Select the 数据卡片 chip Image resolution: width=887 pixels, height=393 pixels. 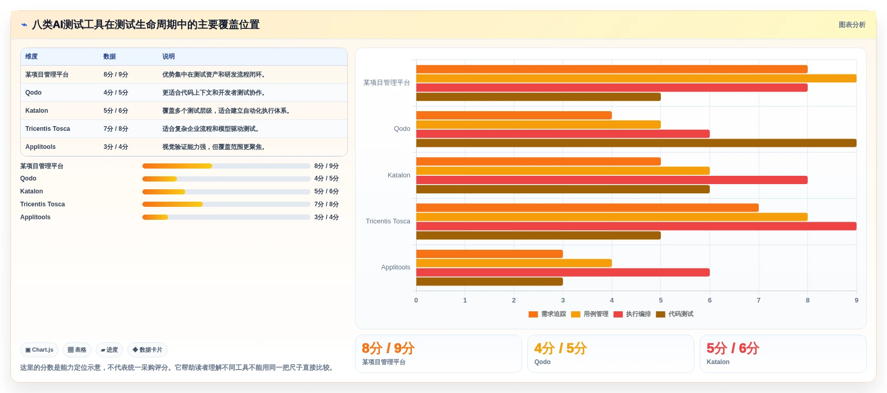click(x=147, y=350)
